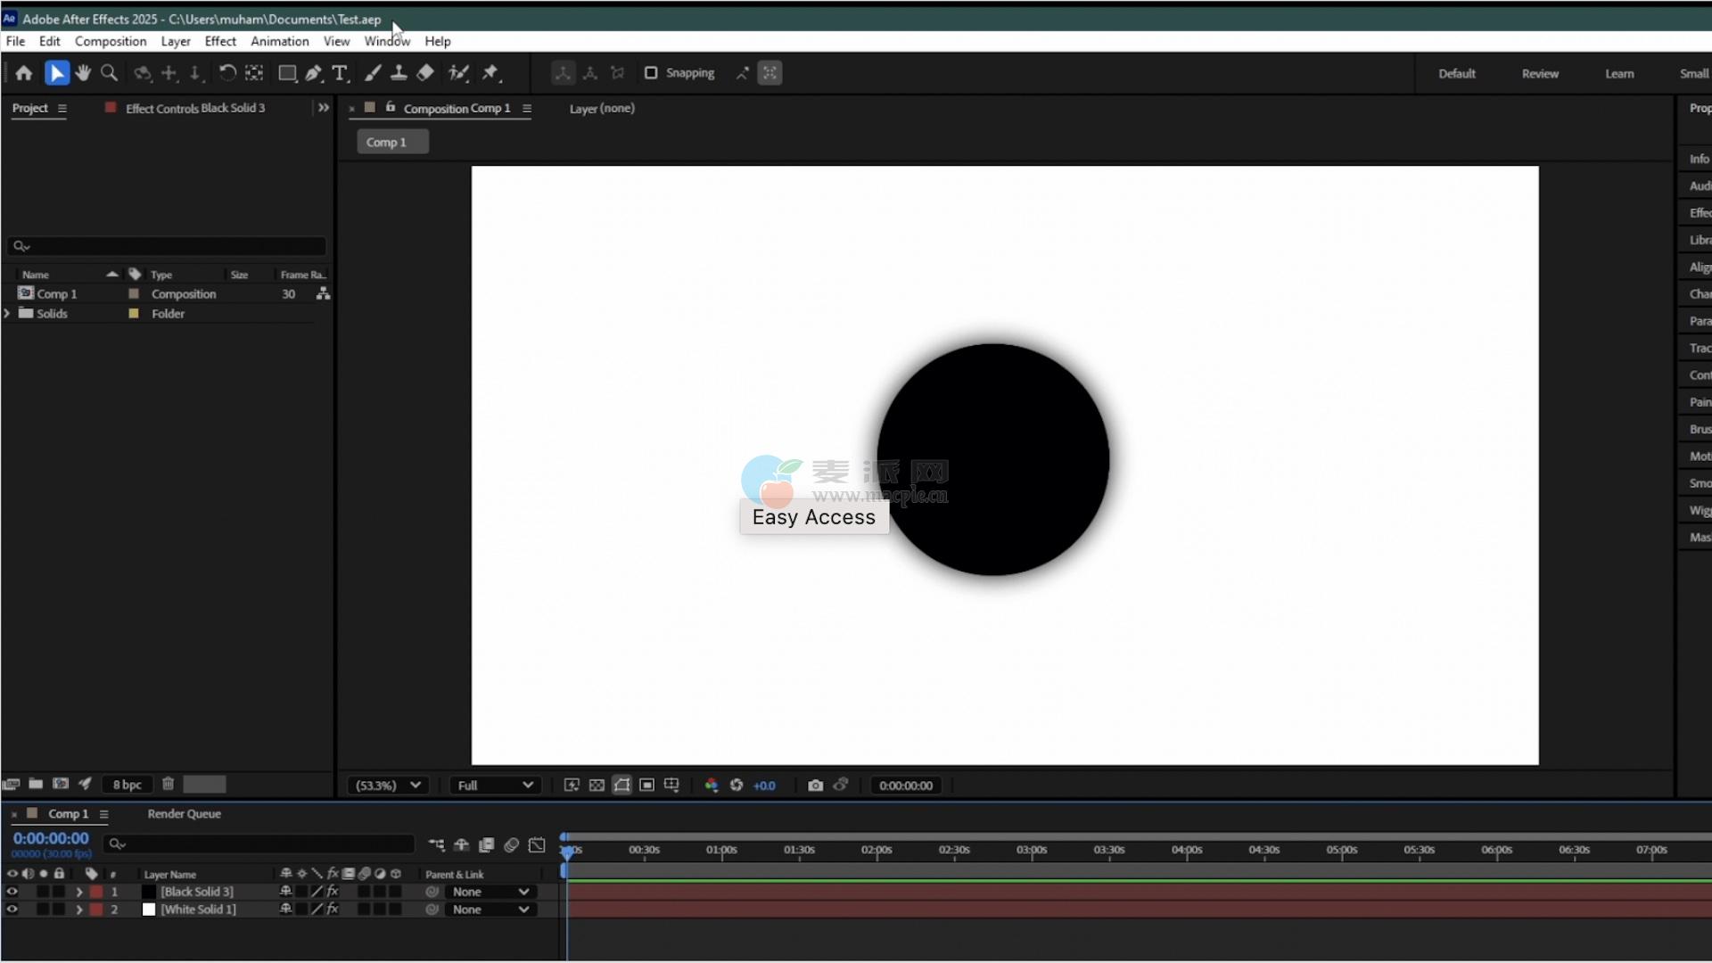1712x963 pixels.
Task: Select the Eraser tool
Action: [x=425, y=73]
